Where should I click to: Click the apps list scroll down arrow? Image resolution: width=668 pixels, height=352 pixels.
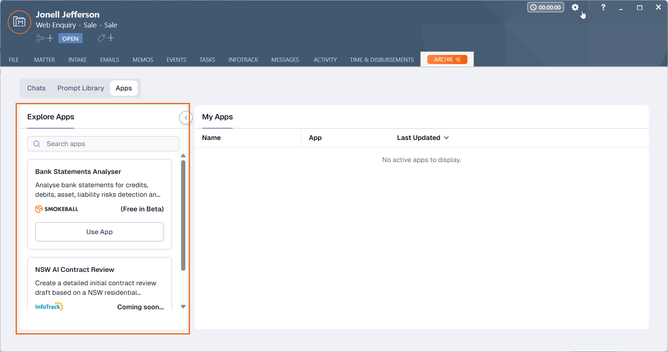tap(183, 307)
